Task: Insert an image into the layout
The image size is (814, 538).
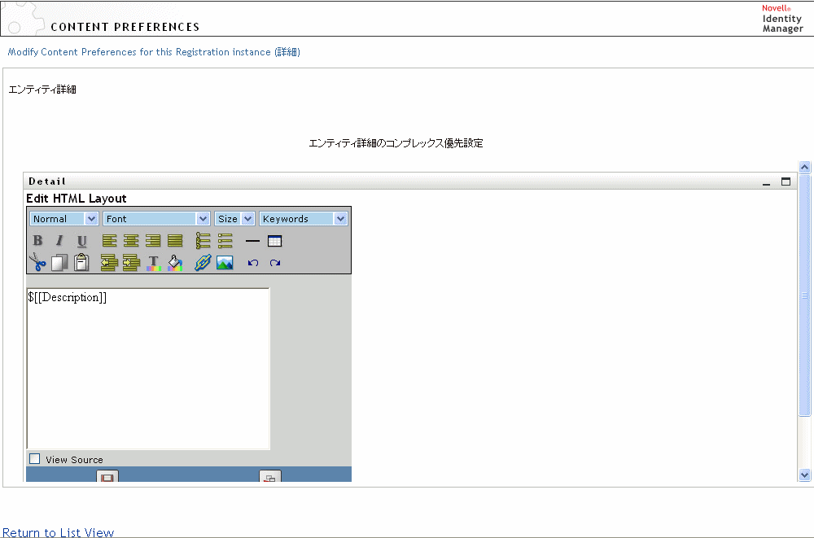Action: (x=225, y=263)
